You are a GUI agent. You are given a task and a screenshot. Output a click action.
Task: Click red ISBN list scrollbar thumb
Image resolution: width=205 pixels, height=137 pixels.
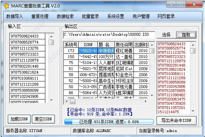[193, 51]
